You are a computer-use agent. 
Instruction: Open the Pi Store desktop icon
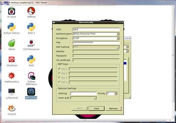pos(12,12)
